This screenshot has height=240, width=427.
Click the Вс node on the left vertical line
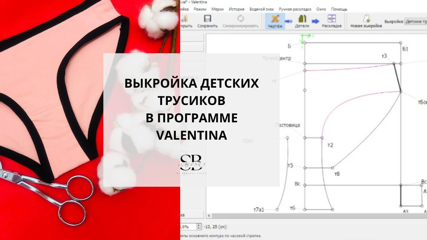click(x=305, y=185)
